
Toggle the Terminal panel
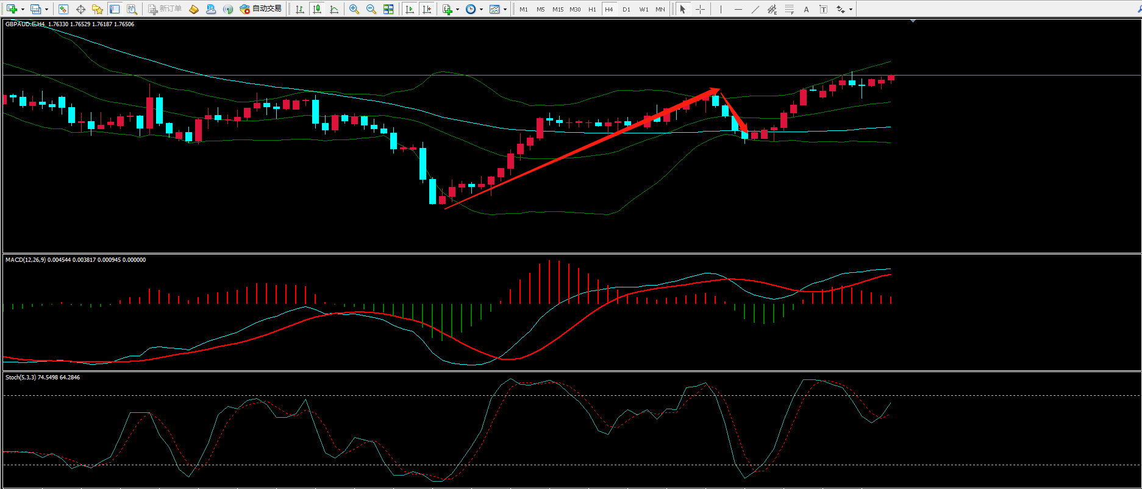(115, 9)
